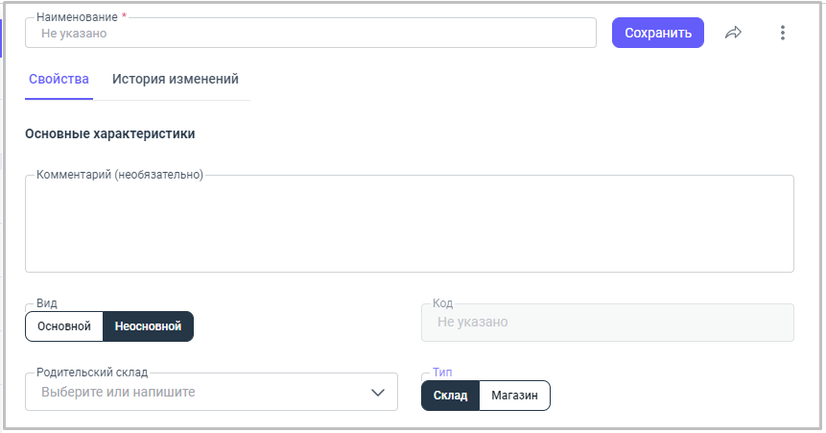Click inside the Комментарий text area
The height and width of the screenshot is (433, 826).
(409, 227)
